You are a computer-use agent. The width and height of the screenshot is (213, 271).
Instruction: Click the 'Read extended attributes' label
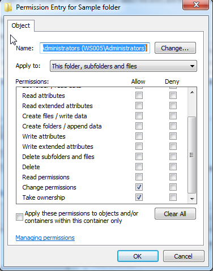click(x=57, y=106)
